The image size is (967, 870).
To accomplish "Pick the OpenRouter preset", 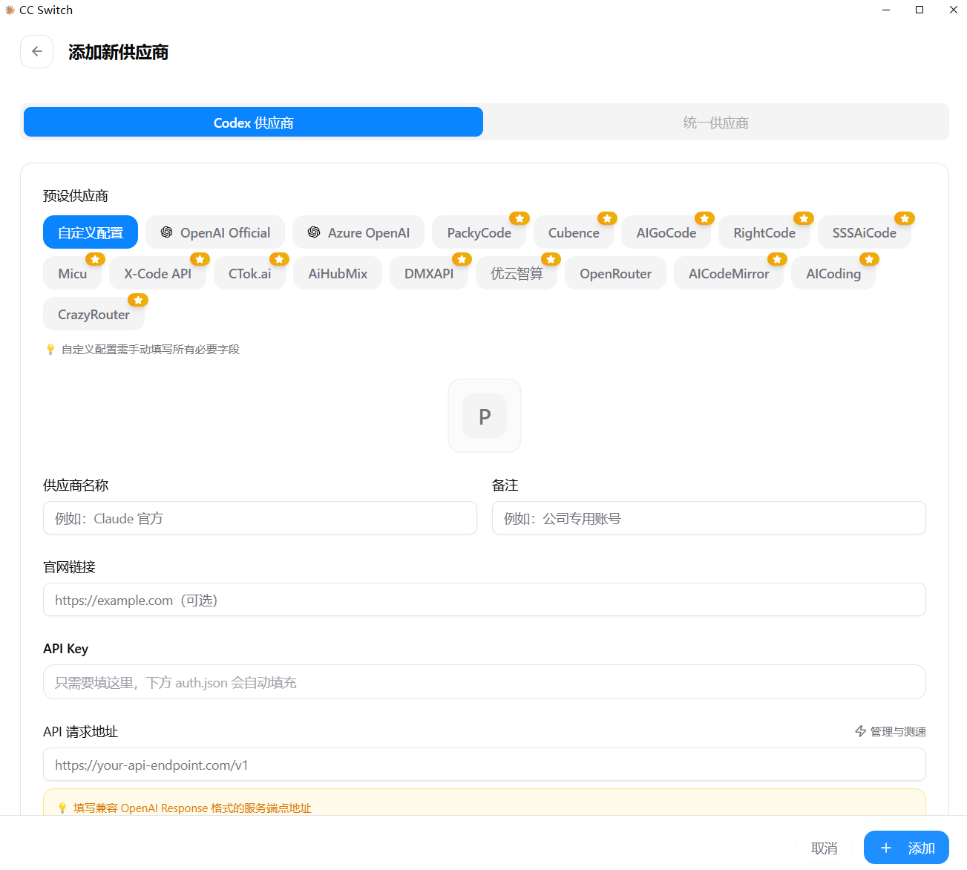I will [615, 273].
